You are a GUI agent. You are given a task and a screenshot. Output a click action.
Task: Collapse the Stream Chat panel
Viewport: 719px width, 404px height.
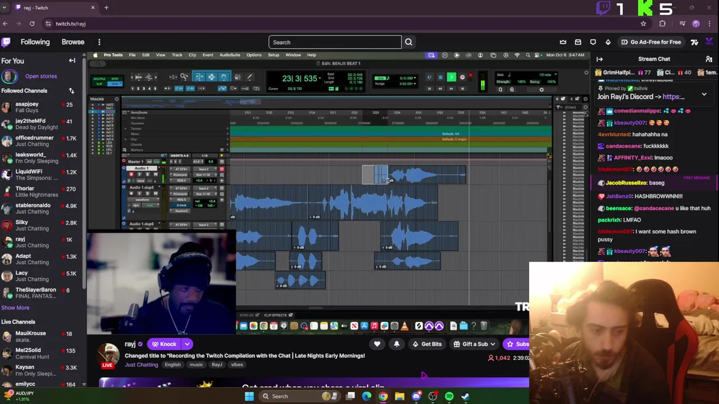[x=599, y=59]
